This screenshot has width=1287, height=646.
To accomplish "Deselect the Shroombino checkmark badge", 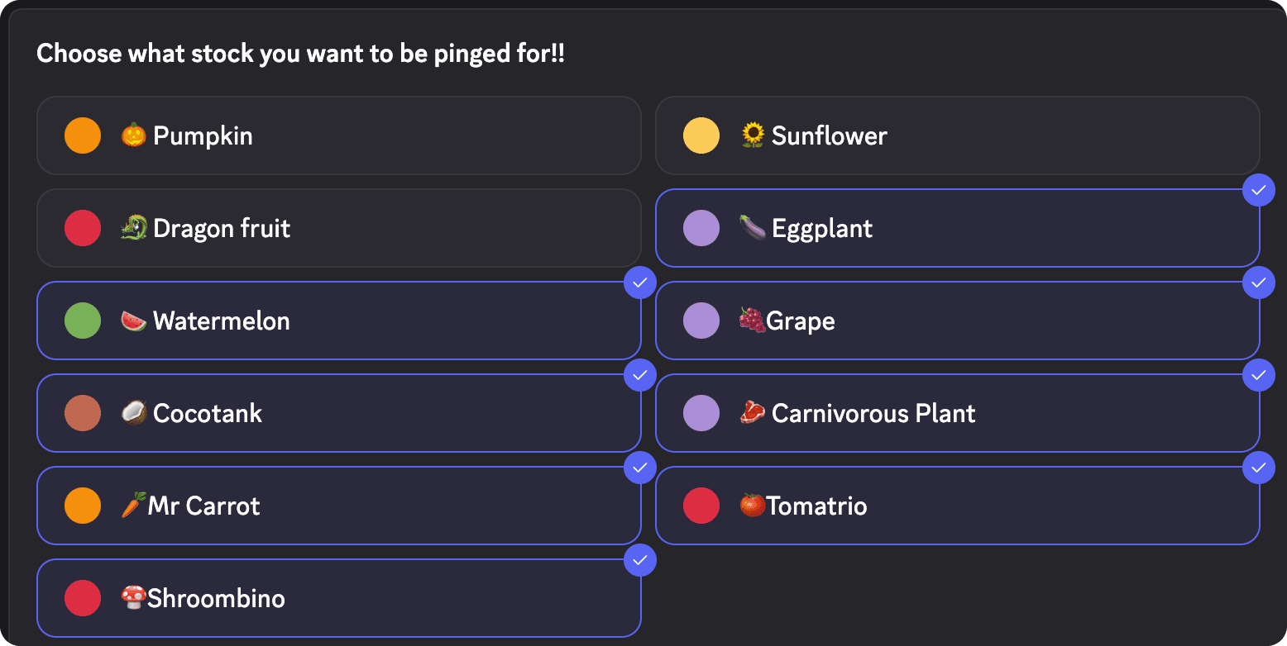I will 639,561.
